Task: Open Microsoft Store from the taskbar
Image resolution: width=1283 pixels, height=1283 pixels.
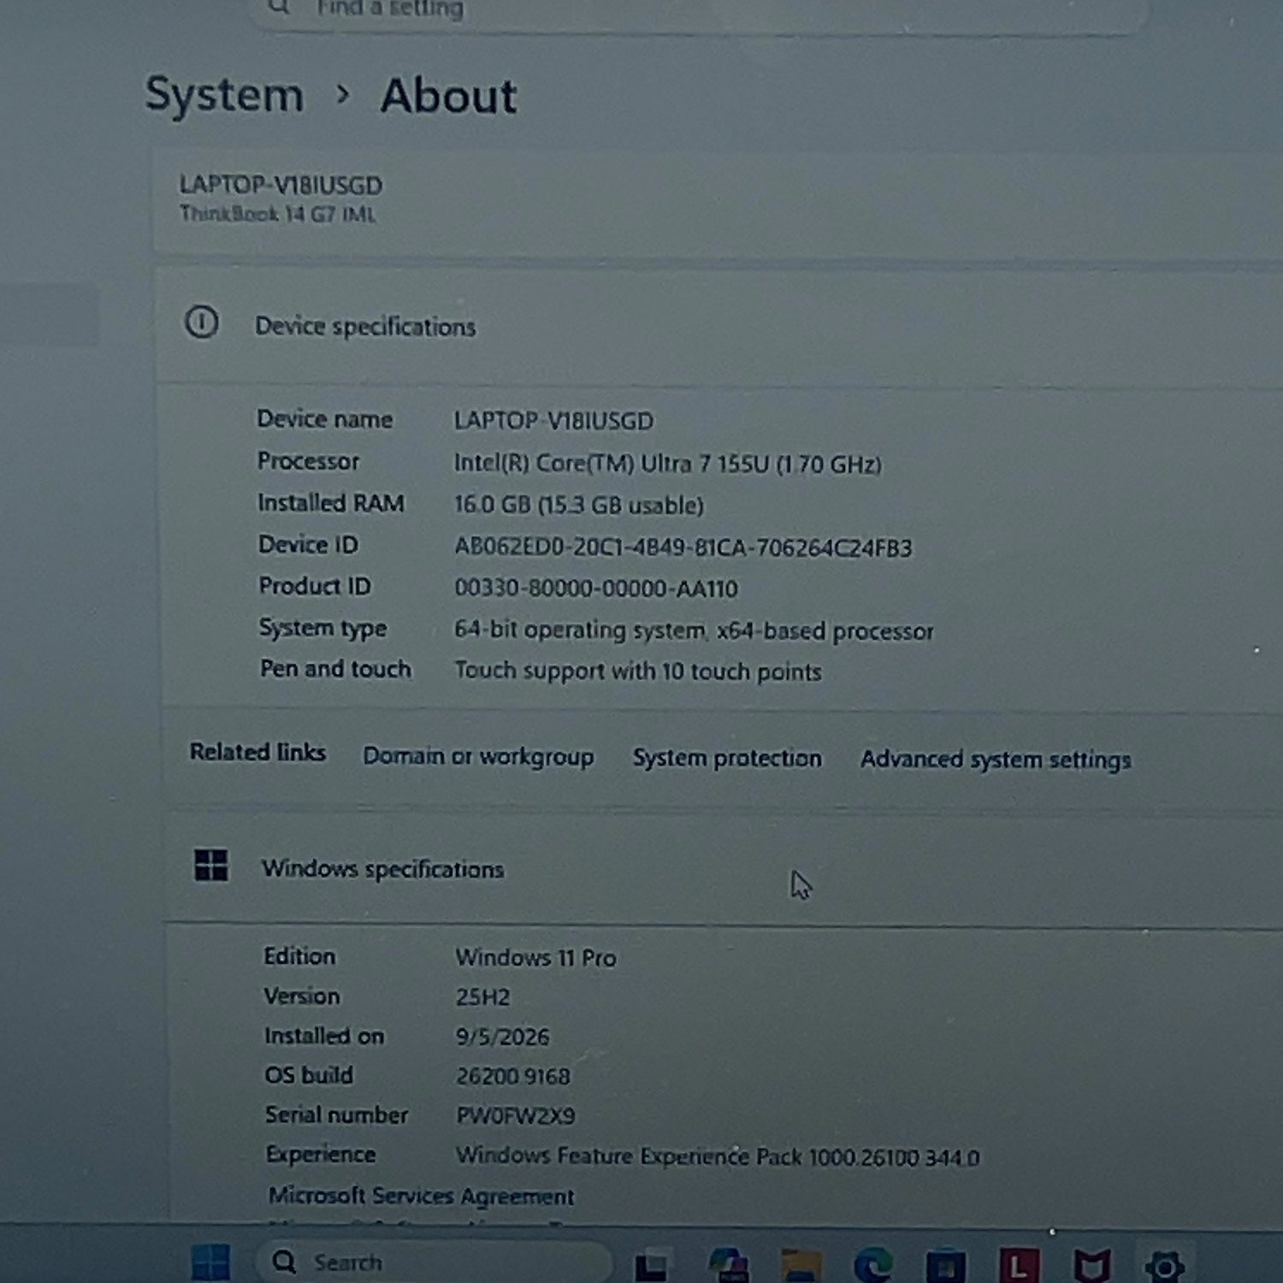Action: click(945, 1266)
